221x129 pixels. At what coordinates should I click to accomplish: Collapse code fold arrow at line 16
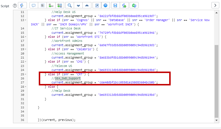click(26, 37)
